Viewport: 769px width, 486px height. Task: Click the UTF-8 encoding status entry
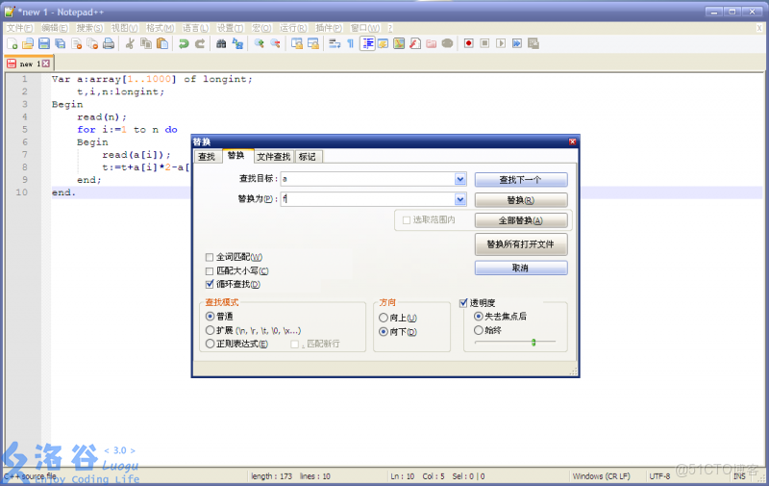tap(659, 476)
